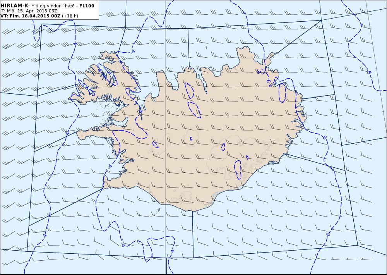Click the HIRLAM-K model name in header

15,6
